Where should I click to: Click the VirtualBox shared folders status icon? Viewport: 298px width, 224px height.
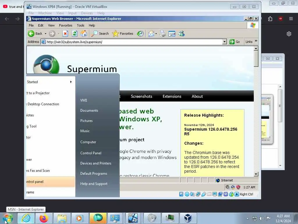click(209, 194)
